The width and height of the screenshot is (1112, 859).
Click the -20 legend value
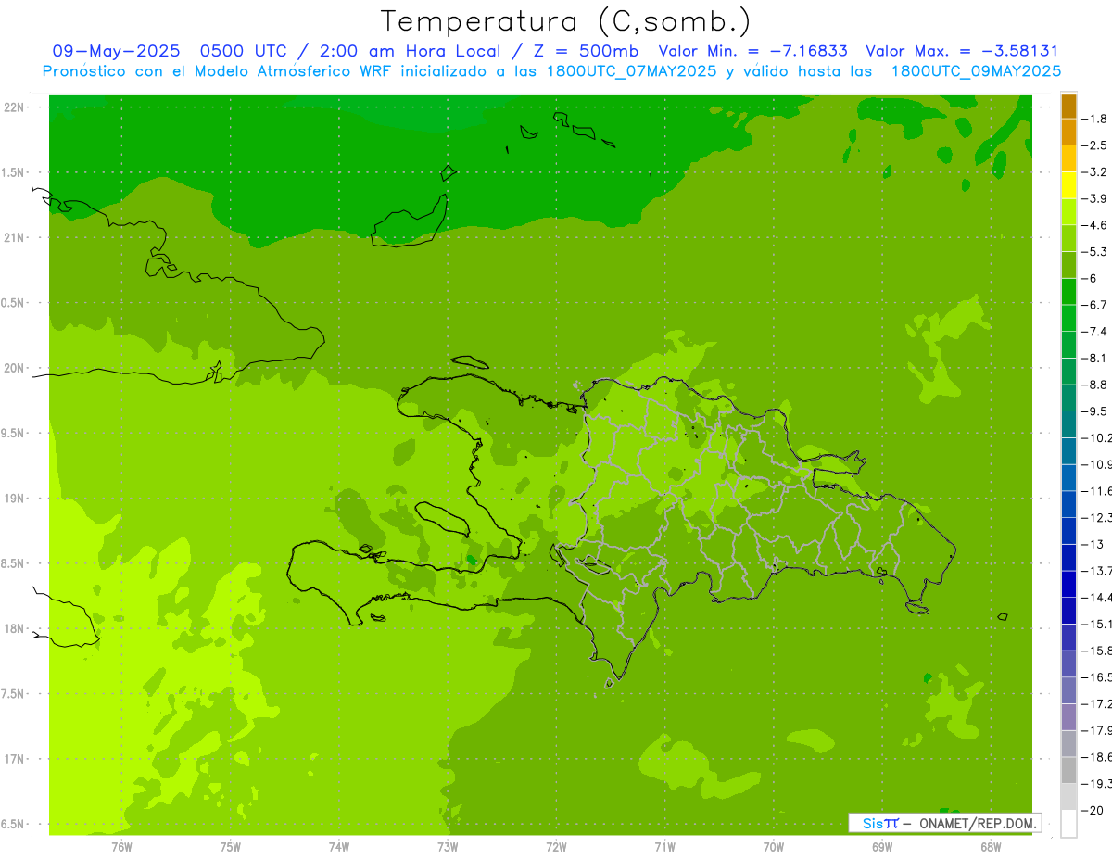pos(1092,811)
